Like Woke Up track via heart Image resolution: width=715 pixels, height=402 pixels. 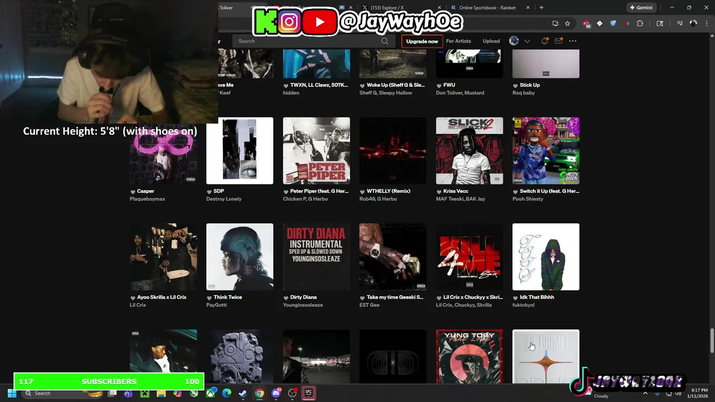[x=363, y=85]
